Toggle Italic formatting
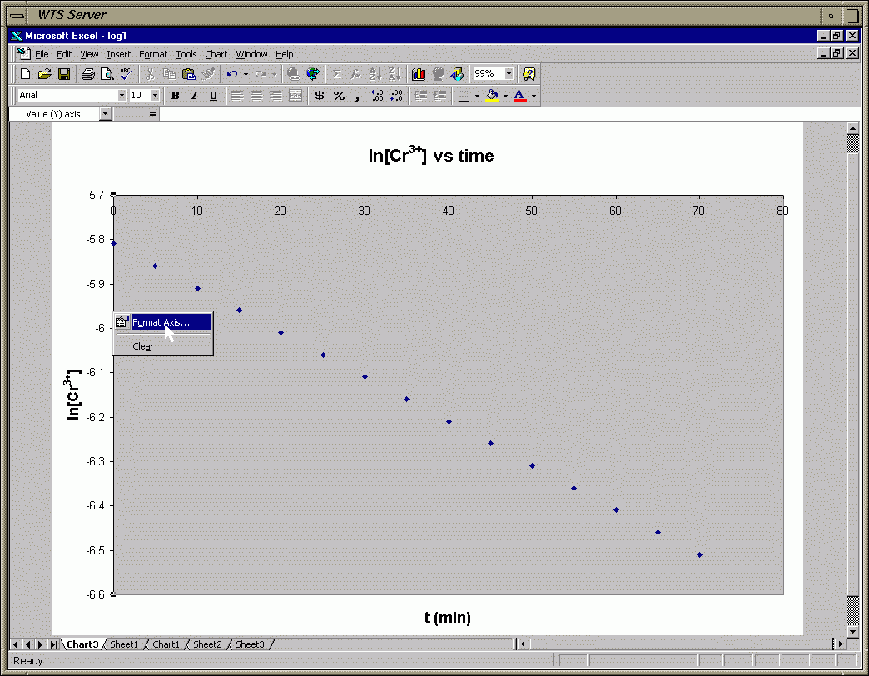Viewport: 869px width, 676px height. pyautogui.click(x=194, y=96)
